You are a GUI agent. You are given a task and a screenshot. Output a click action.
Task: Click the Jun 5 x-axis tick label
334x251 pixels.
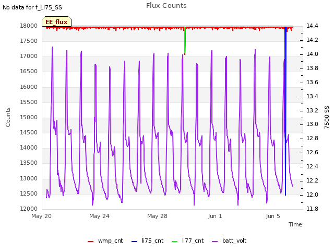pos(273,216)
